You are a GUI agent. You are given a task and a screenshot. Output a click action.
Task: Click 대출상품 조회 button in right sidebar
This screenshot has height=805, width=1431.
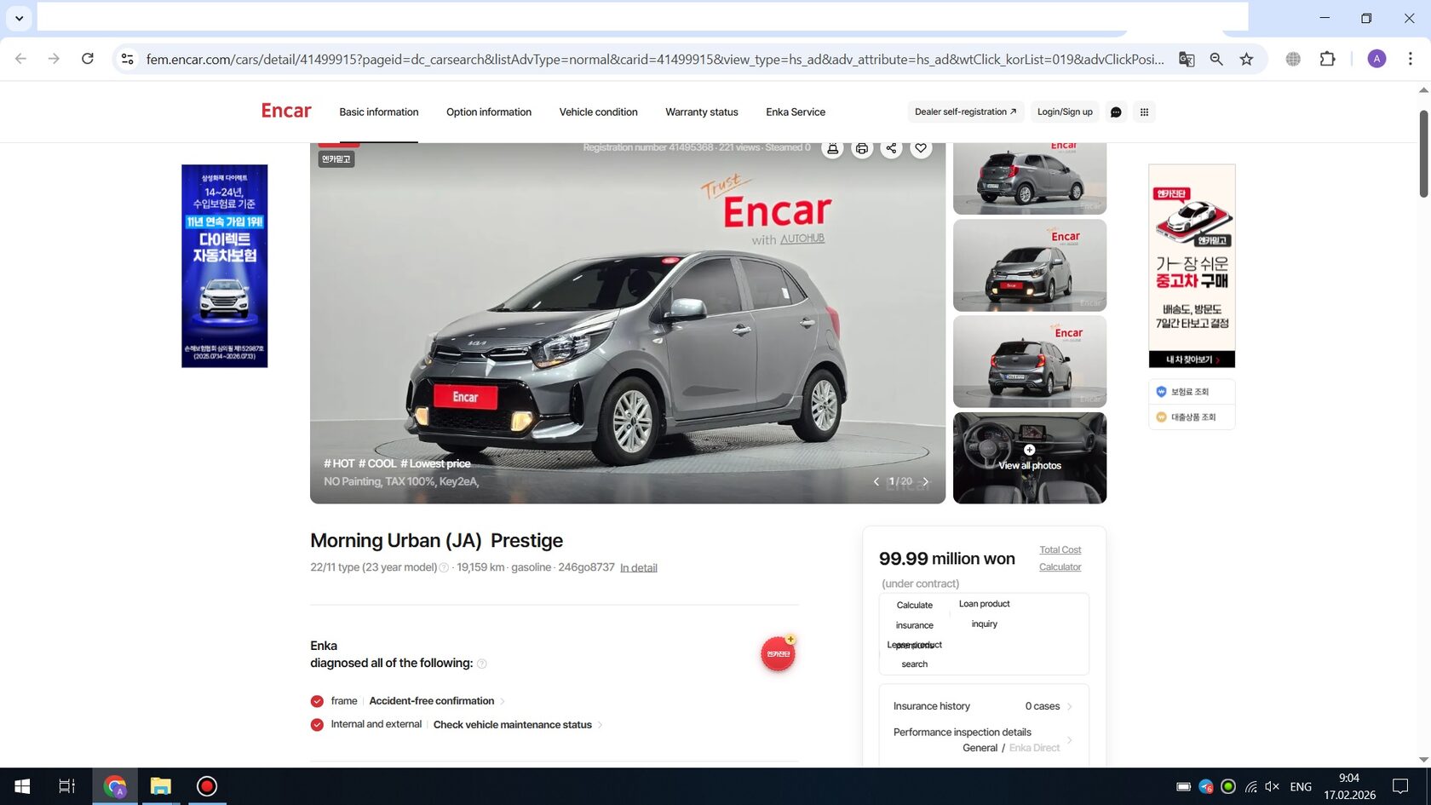[1191, 417]
